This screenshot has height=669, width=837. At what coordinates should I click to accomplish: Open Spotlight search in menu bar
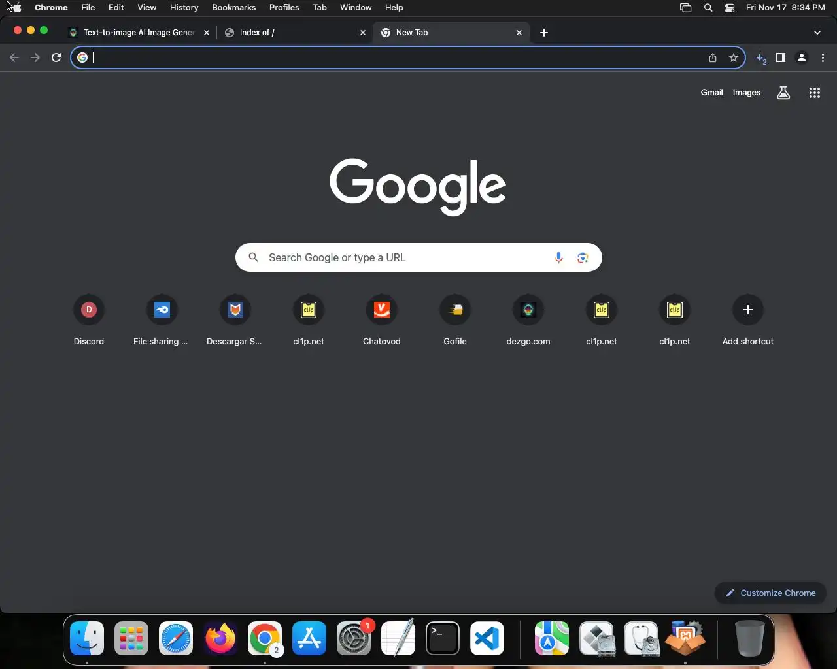708,8
